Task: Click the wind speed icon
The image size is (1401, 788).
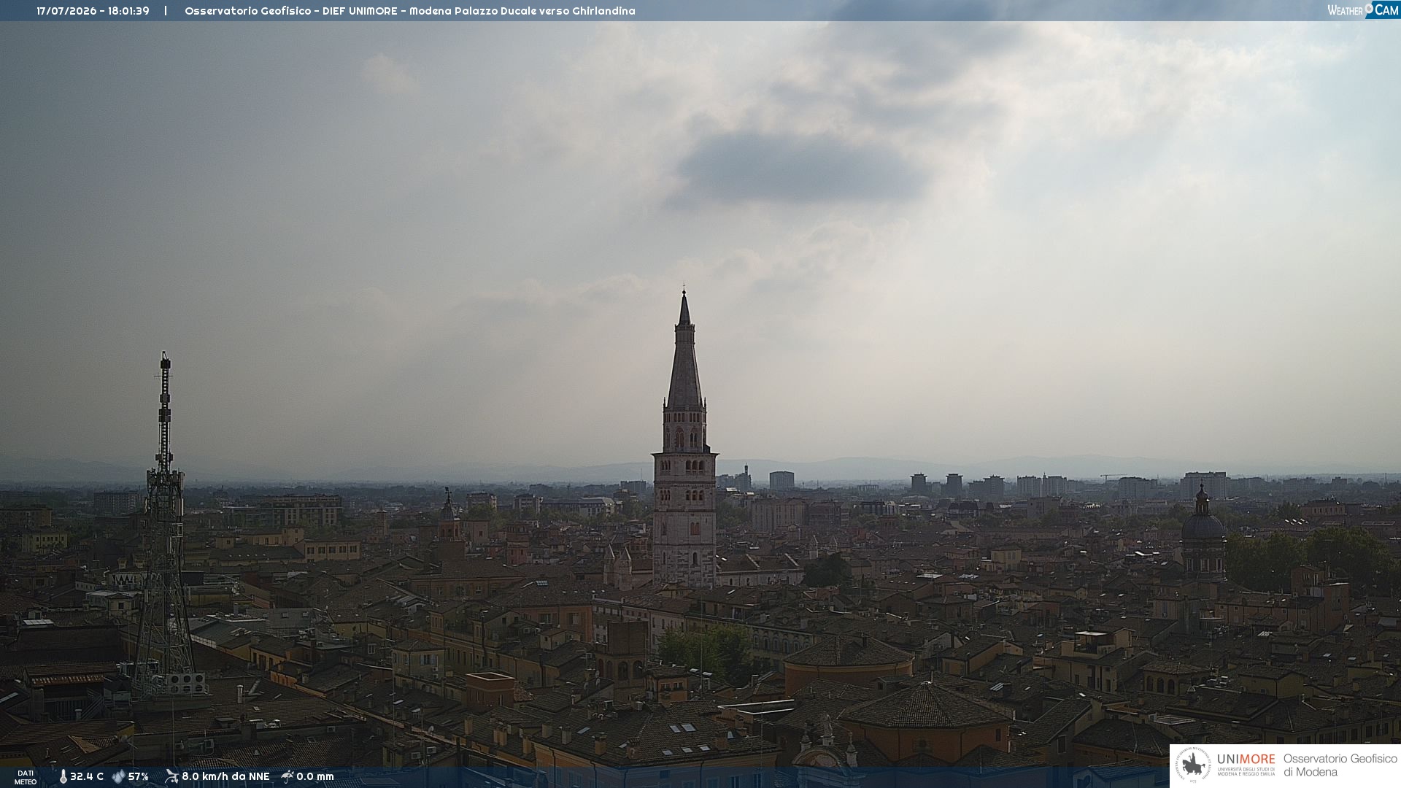Action: click(171, 776)
